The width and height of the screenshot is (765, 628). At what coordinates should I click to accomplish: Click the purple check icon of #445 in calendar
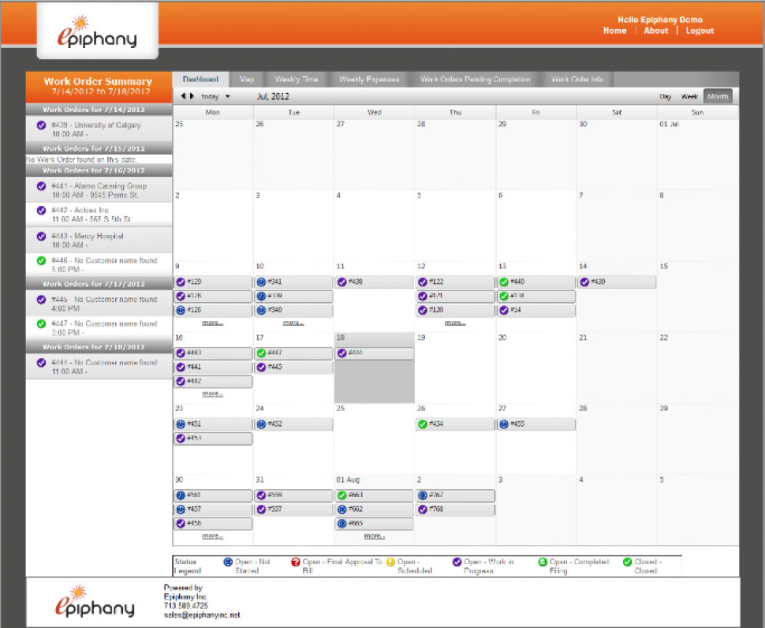pos(261,367)
